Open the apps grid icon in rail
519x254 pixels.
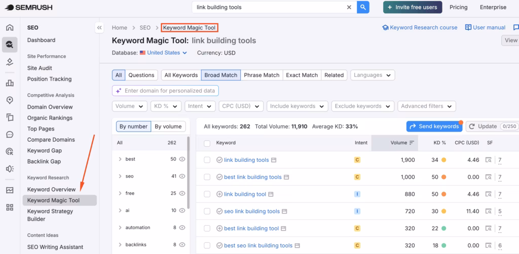pyautogui.click(x=10, y=207)
